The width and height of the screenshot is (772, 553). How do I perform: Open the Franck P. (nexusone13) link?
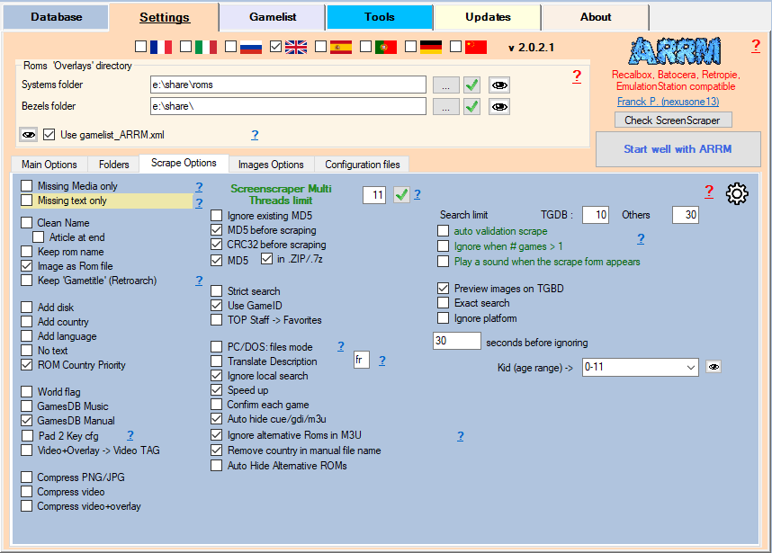coord(668,102)
